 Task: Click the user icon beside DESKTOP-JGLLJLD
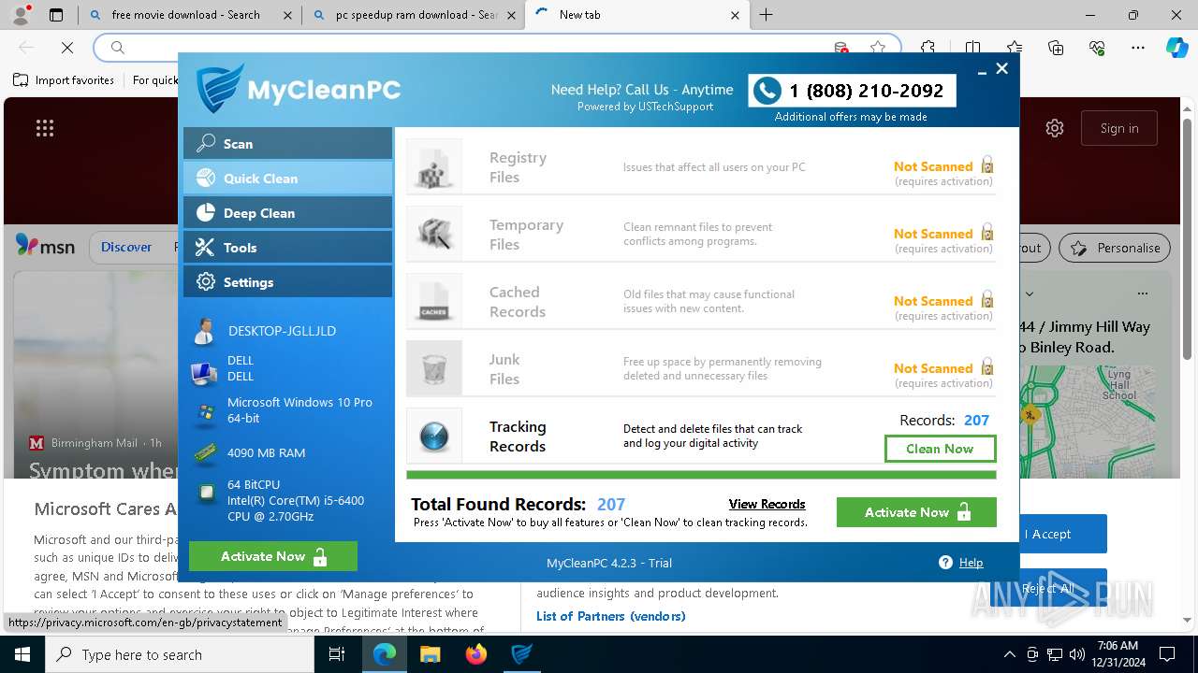coord(203,331)
